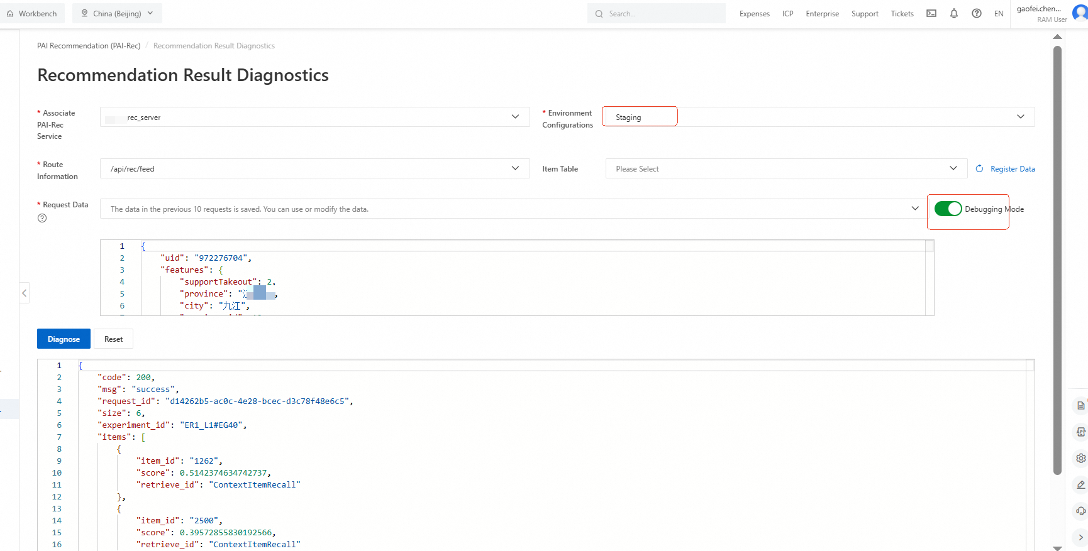Open the China (Beijing) region selector
The image size is (1088, 551).
[117, 13]
